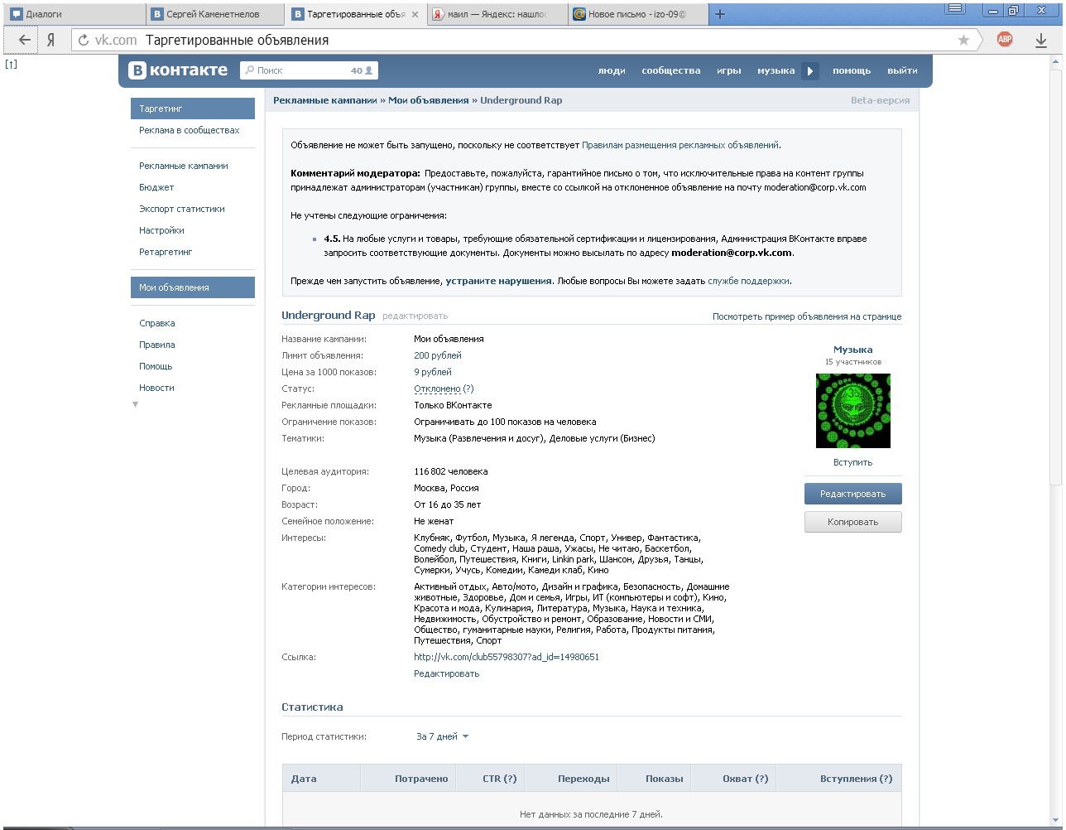Open люди in the top menu
This screenshot has height=830, width=1066.
[612, 70]
